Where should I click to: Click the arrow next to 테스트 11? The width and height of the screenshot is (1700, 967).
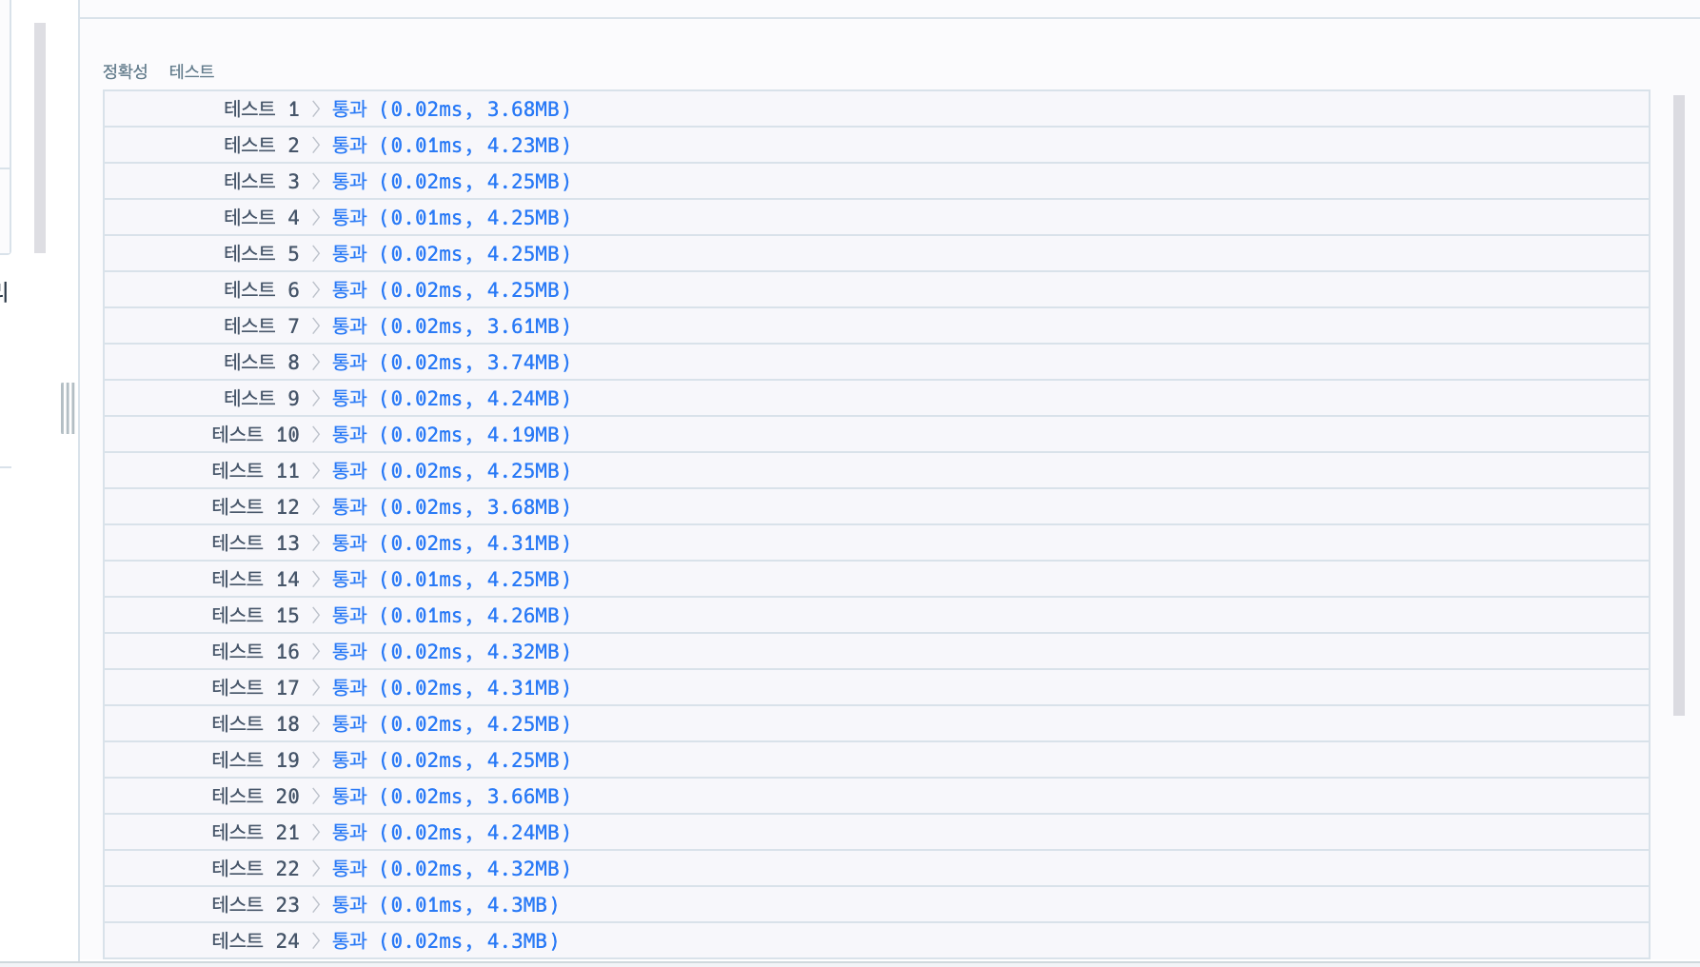(316, 471)
